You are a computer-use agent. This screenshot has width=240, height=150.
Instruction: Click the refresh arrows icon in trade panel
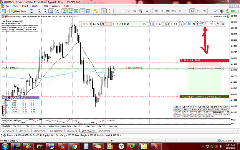tap(206, 24)
